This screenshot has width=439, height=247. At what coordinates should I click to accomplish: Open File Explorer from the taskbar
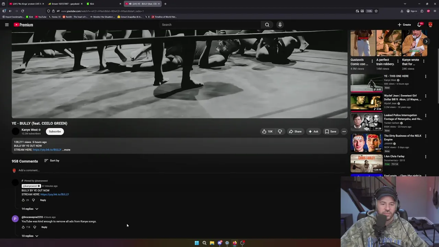(x=212, y=243)
